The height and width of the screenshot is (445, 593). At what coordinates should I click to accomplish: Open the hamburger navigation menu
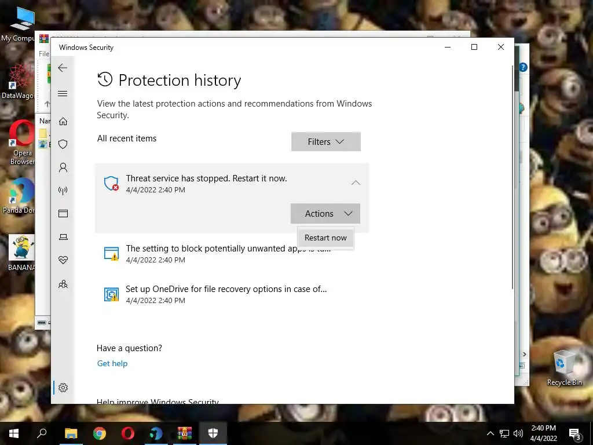click(x=63, y=93)
